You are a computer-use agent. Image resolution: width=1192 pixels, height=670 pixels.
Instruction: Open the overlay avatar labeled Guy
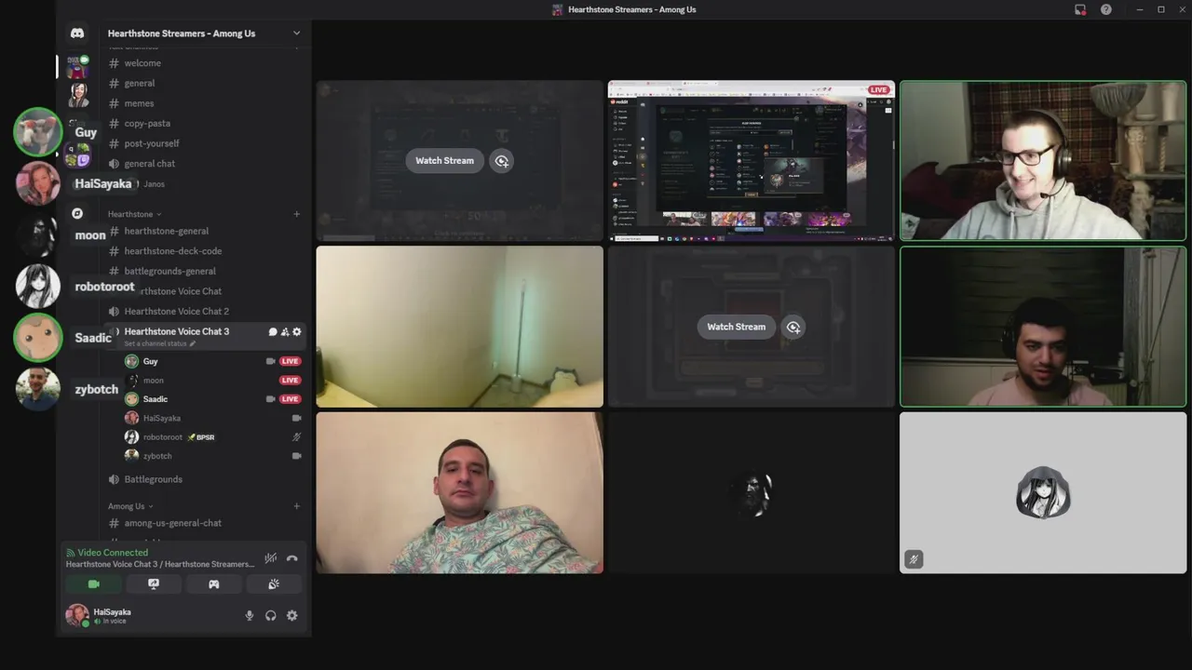(38, 131)
